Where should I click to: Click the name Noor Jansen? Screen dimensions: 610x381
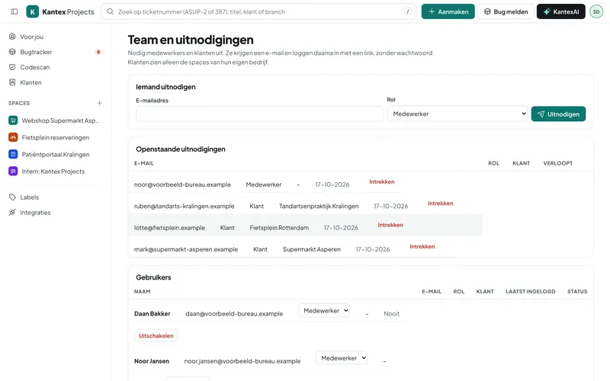(151, 361)
